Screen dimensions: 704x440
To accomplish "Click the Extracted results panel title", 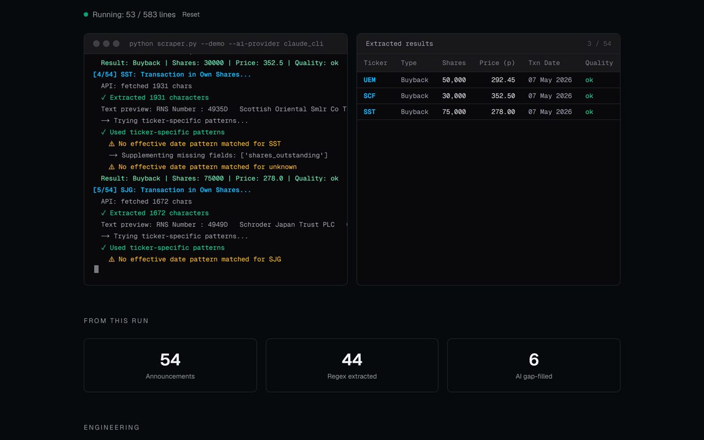I will click(399, 43).
